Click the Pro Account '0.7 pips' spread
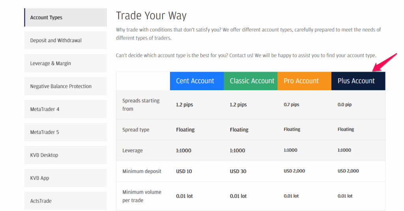 pyautogui.click(x=292, y=105)
